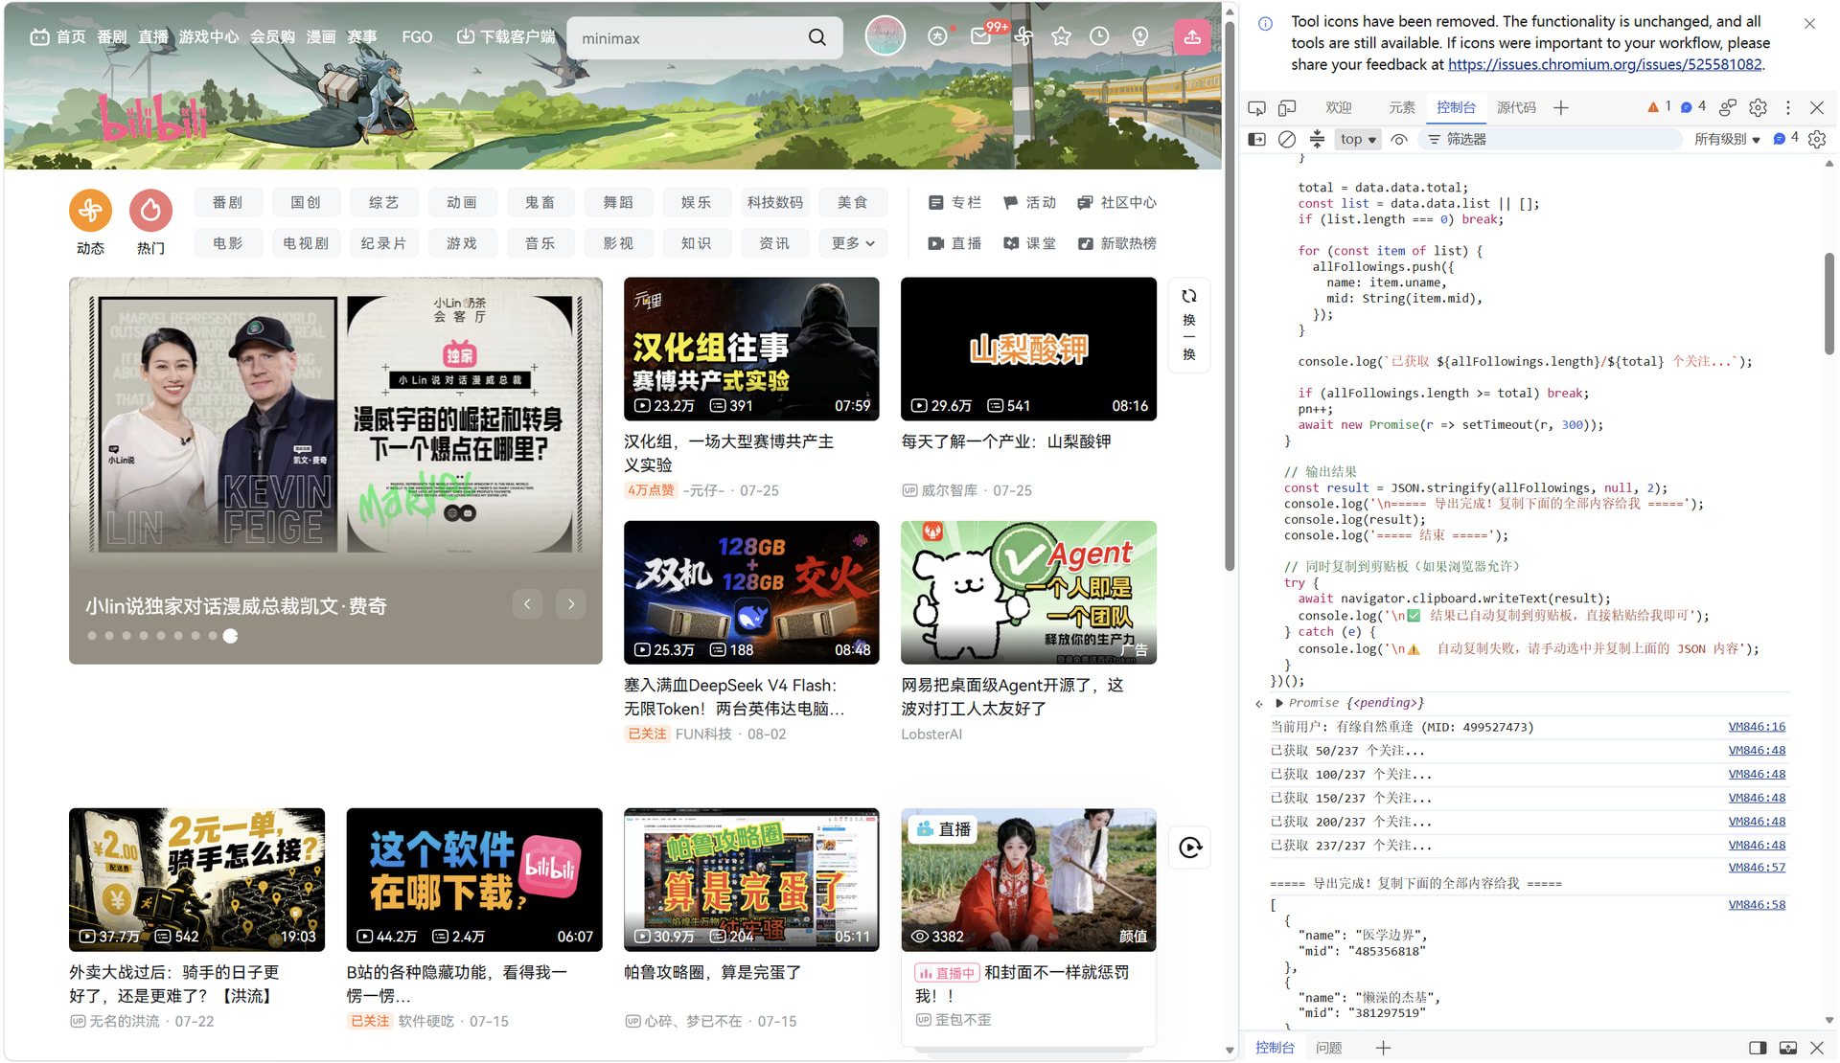The image size is (1840, 1063).
Task: Add a new DevTools tab with plus
Action: [1561, 108]
